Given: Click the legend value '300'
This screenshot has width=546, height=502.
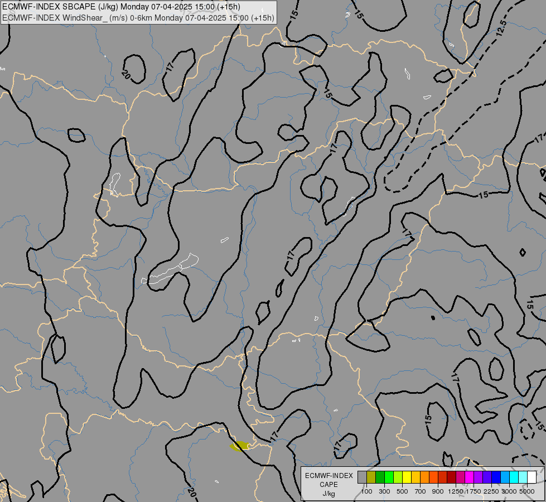Looking at the screenshot, I should tap(384, 491).
